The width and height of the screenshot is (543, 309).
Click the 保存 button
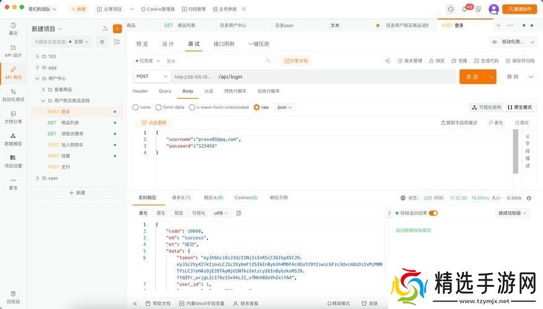[513, 77]
